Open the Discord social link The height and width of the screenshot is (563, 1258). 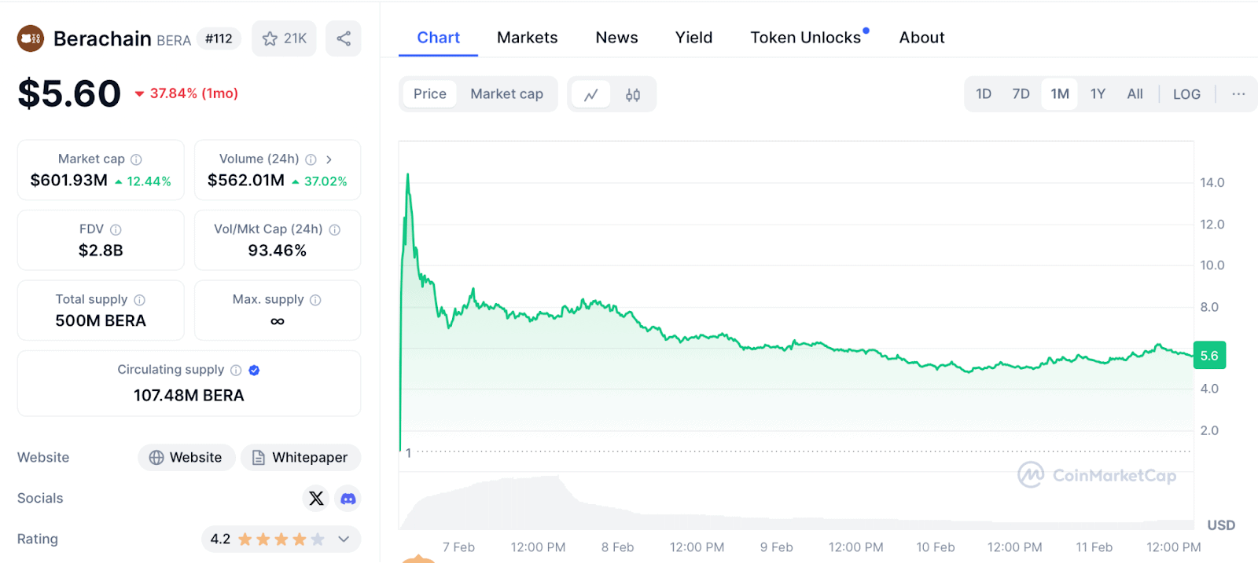(348, 499)
